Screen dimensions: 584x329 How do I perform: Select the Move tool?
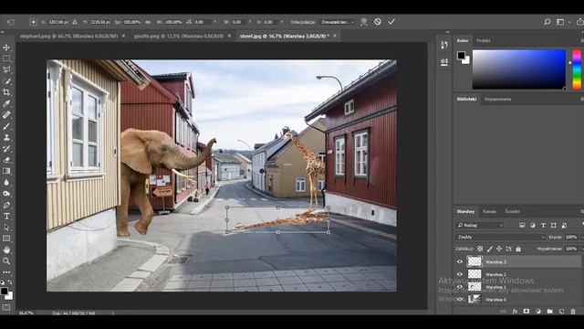coord(6,48)
